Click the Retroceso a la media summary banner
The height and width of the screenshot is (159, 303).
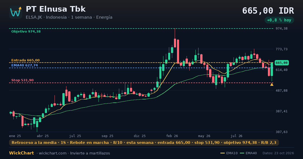(x=144, y=143)
